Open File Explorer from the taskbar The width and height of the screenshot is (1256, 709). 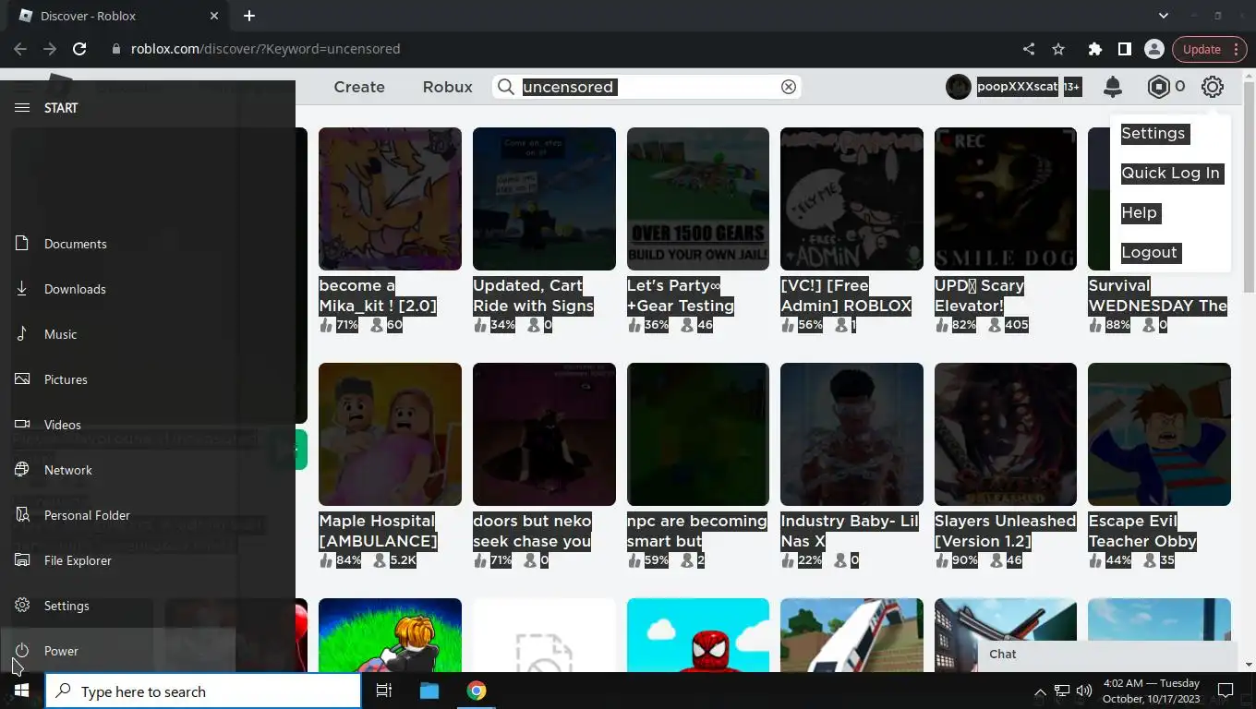point(429,691)
